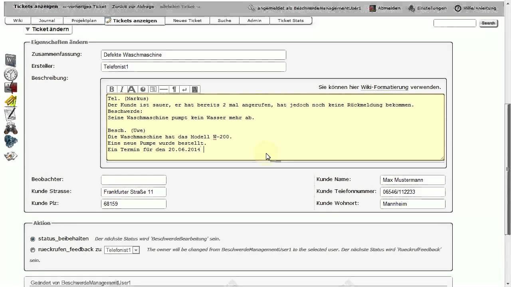Click the login key icon beside 'angemeldet als'
The width and height of the screenshot is (511, 287).
pyautogui.click(x=252, y=8)
